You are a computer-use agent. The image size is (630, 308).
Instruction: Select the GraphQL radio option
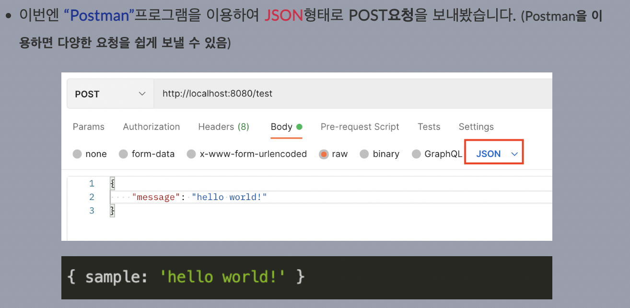(416, 154)
